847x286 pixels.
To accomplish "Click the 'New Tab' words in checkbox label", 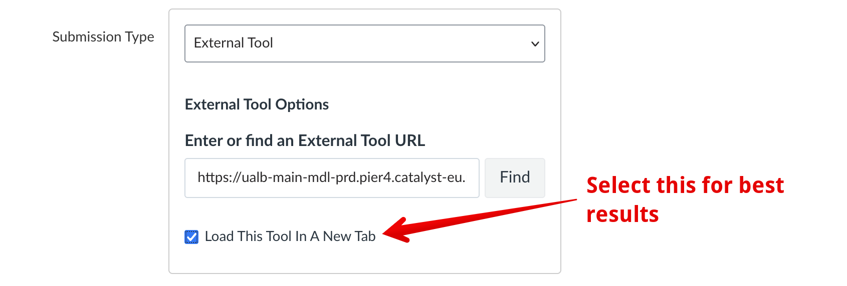I will [349, 236].
